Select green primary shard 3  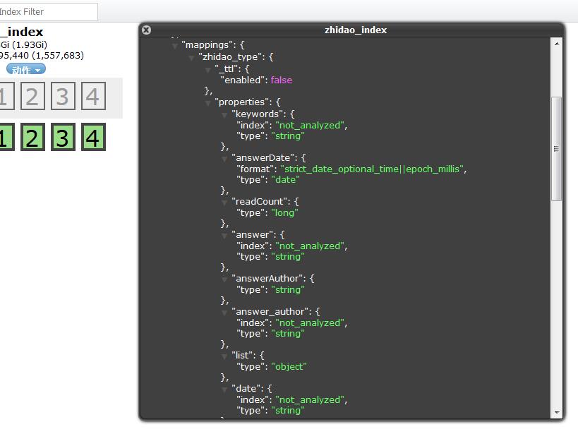tap(63, 137)
